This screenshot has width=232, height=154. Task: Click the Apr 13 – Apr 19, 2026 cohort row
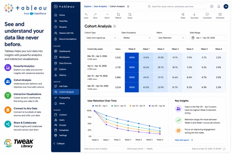tap(155, 77)
